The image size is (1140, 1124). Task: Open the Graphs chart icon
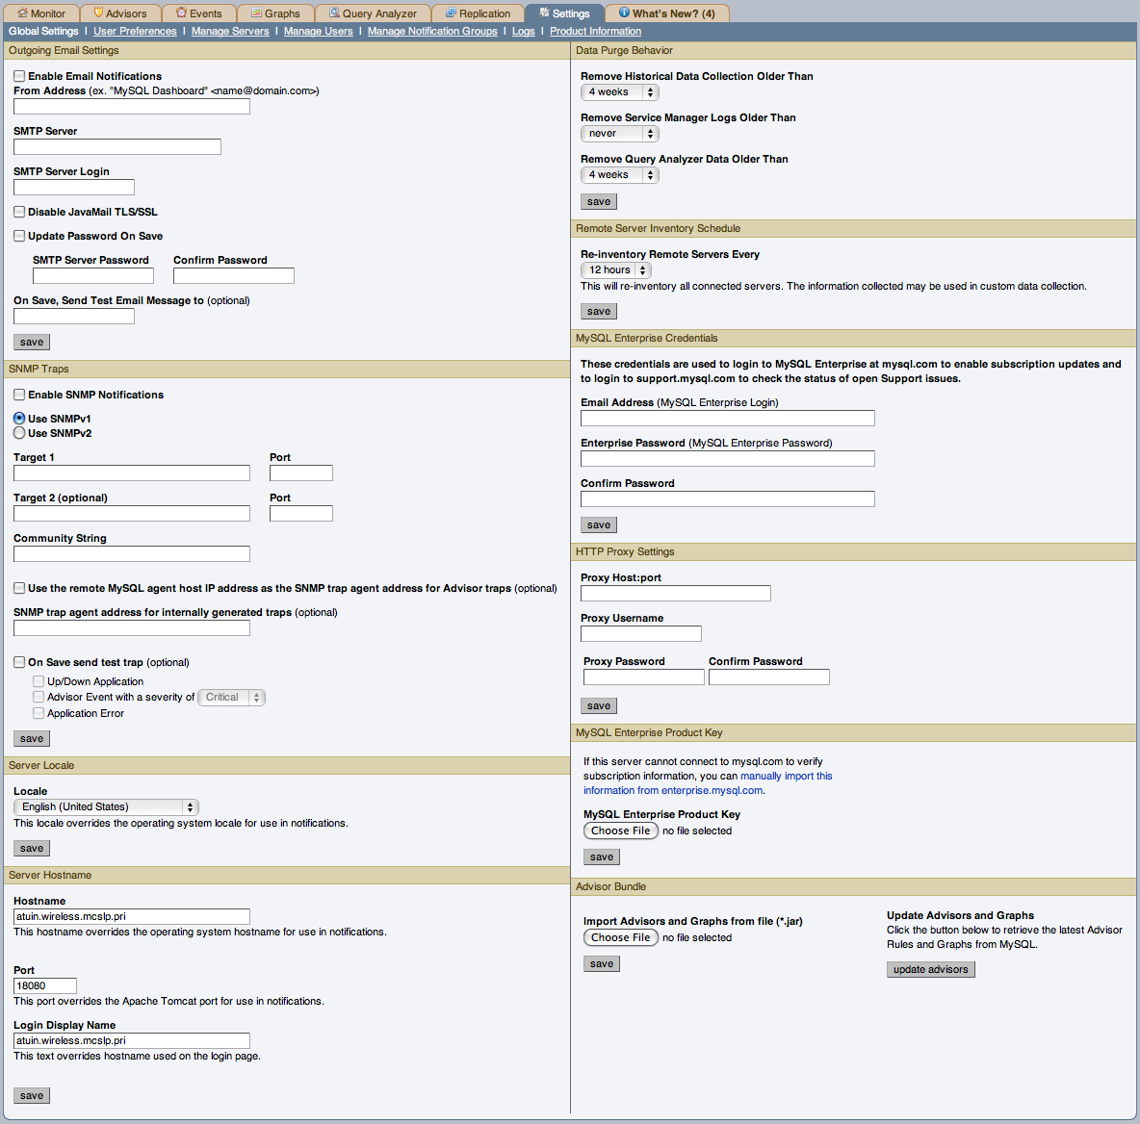[x=255, y=13]
